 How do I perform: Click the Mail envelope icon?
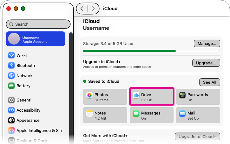pos(182,114)
